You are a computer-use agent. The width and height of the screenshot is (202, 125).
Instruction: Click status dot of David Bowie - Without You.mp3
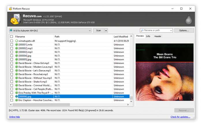tap(16, 78)
